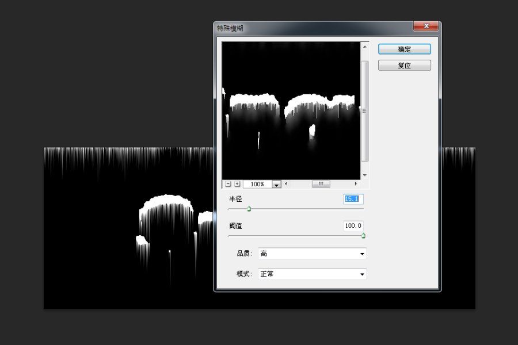Image resolution: width=518 pixels, height=345 pixels.
Task: Click the 复位 reset button
Action: coord(405,65)
